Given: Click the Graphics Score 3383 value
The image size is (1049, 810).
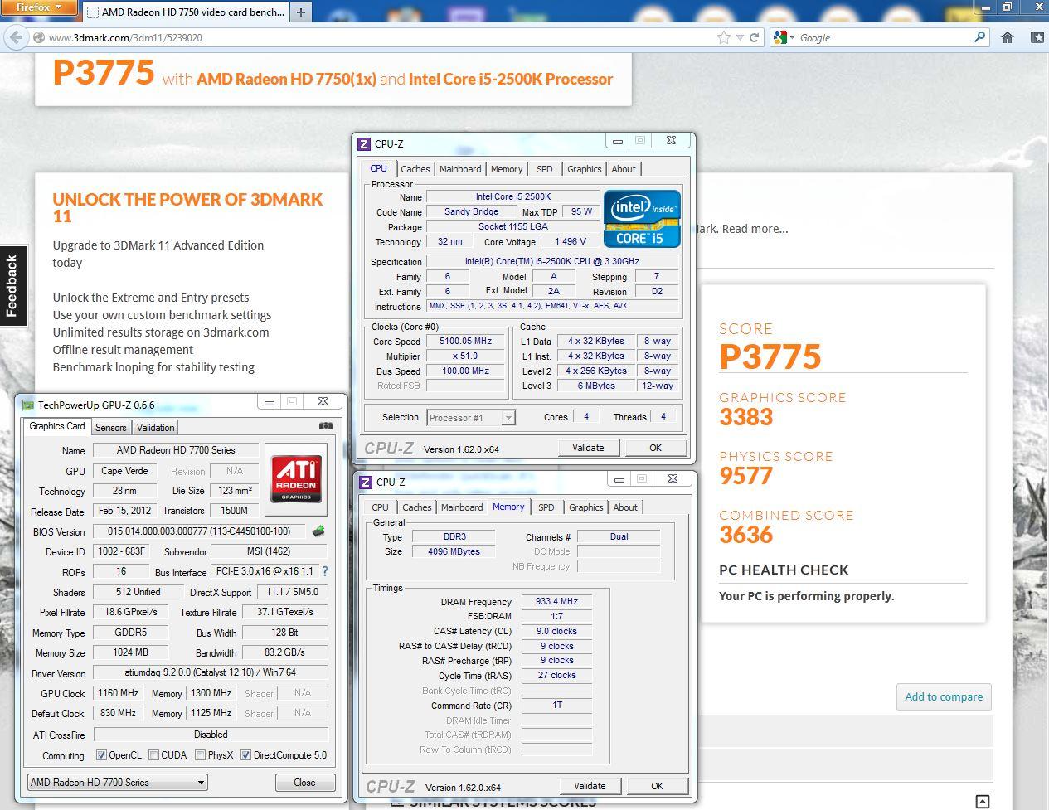Looking at the screenshot, I should 746,417.
